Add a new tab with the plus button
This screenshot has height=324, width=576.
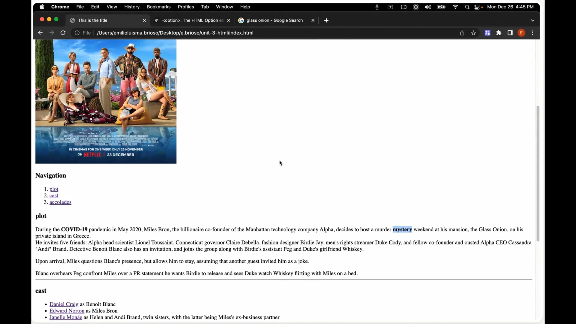point(326,20)
